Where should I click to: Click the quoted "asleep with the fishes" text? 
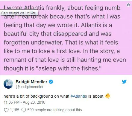tap(69, 69)
